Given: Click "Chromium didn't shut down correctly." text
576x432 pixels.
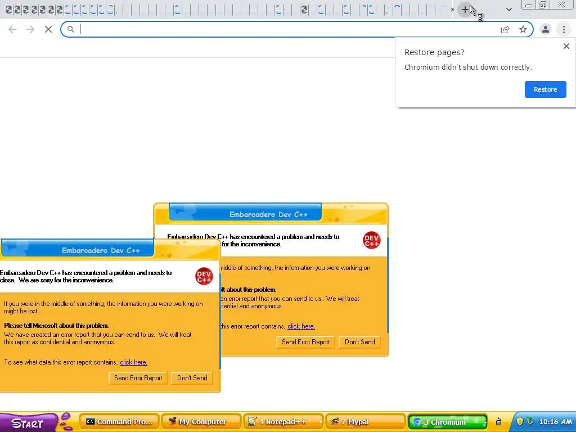Looking at the screenshot, I should click(x=469, y=67).
